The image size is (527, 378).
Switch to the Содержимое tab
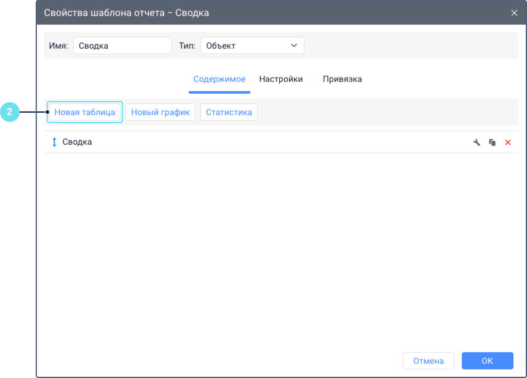219,79
